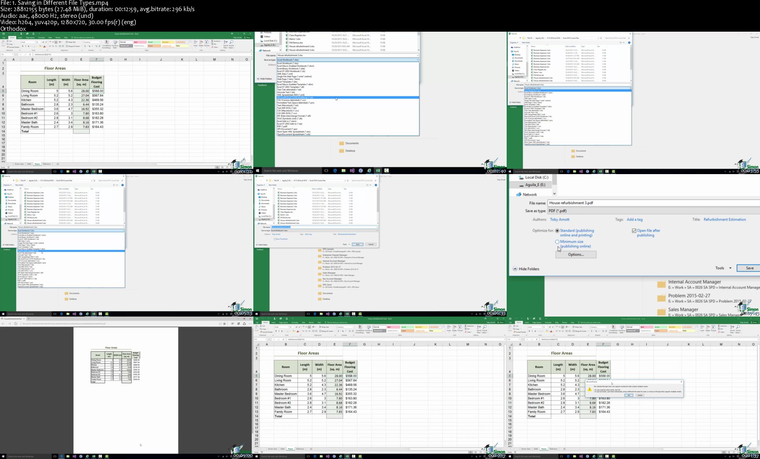
Task: Click the Hide Folders arrow icon
Action: pos(515,269)
